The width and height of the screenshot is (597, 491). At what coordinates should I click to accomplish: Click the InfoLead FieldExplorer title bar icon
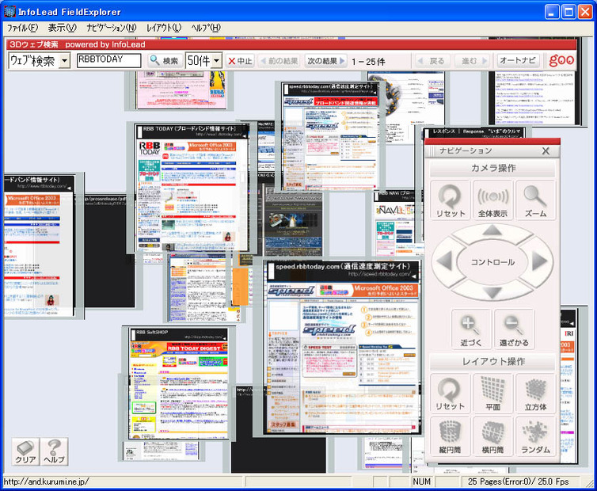pyautogui.click(x=10, y=12)
